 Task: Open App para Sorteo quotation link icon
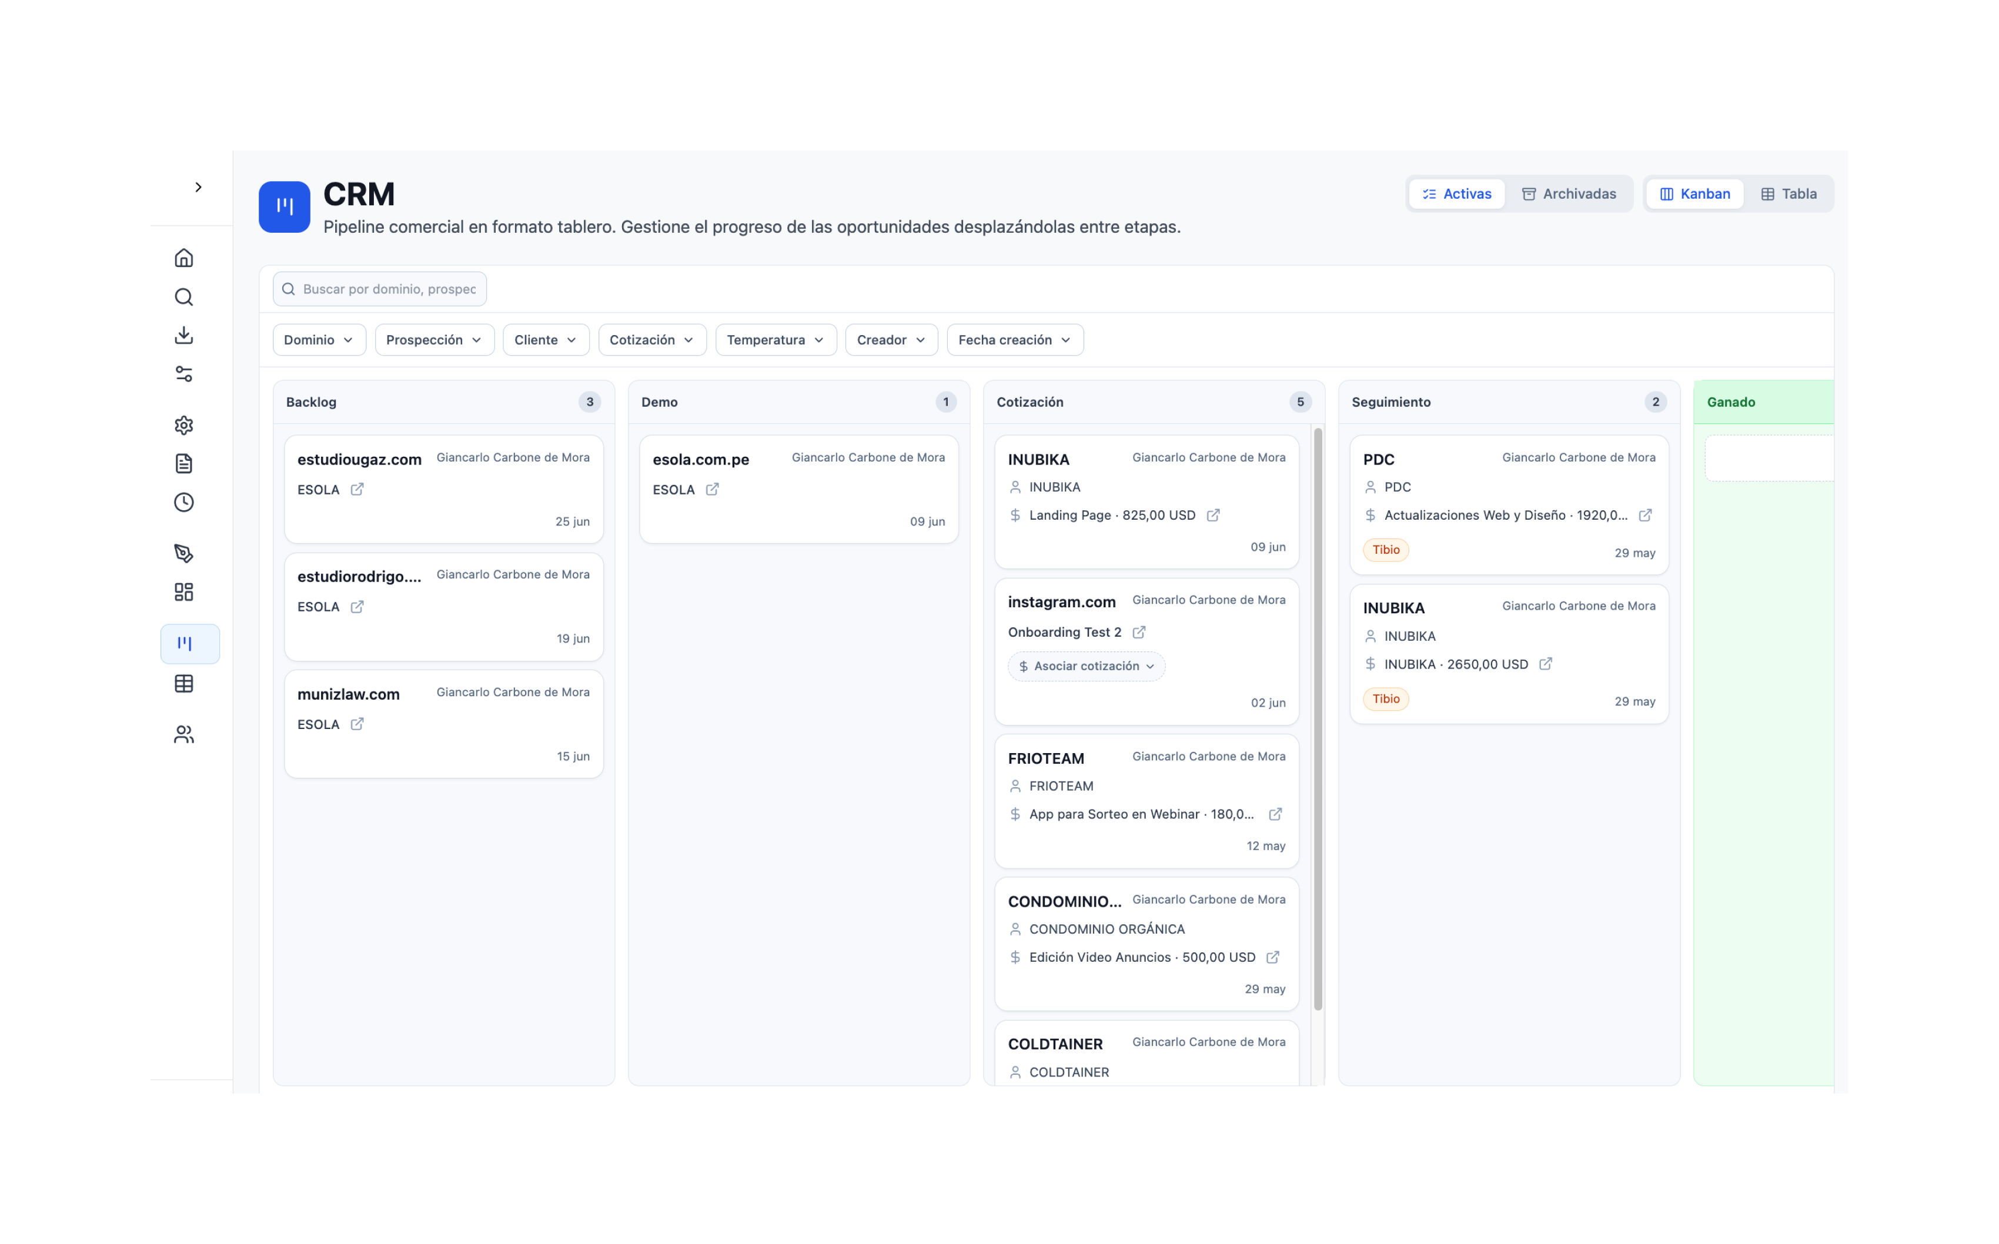pyautogui.click(x=1275, y=814)
